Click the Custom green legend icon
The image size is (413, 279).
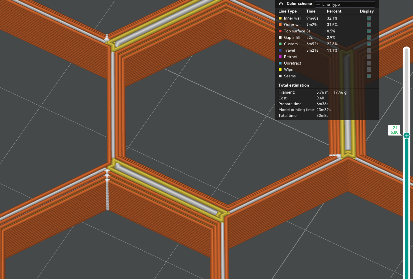[x=280, y=44]
